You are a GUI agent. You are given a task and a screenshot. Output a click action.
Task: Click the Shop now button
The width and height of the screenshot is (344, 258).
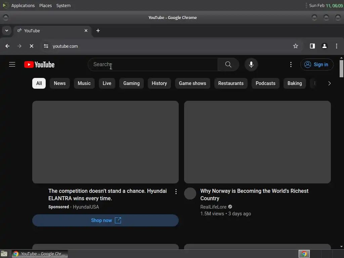pos(105,220)
